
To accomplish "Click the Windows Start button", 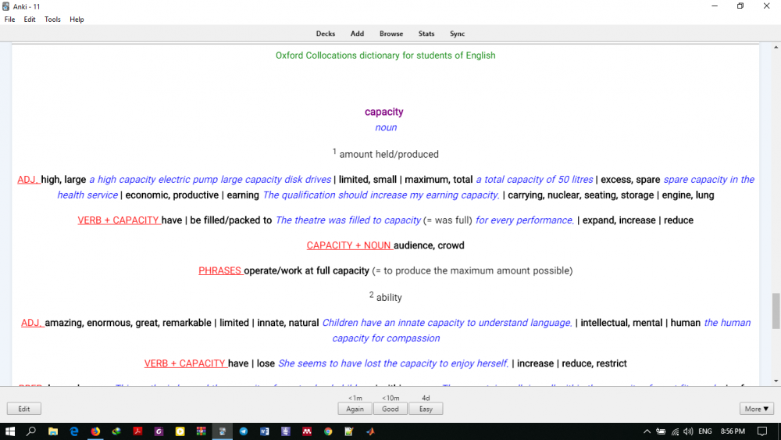I will [10, 431].
